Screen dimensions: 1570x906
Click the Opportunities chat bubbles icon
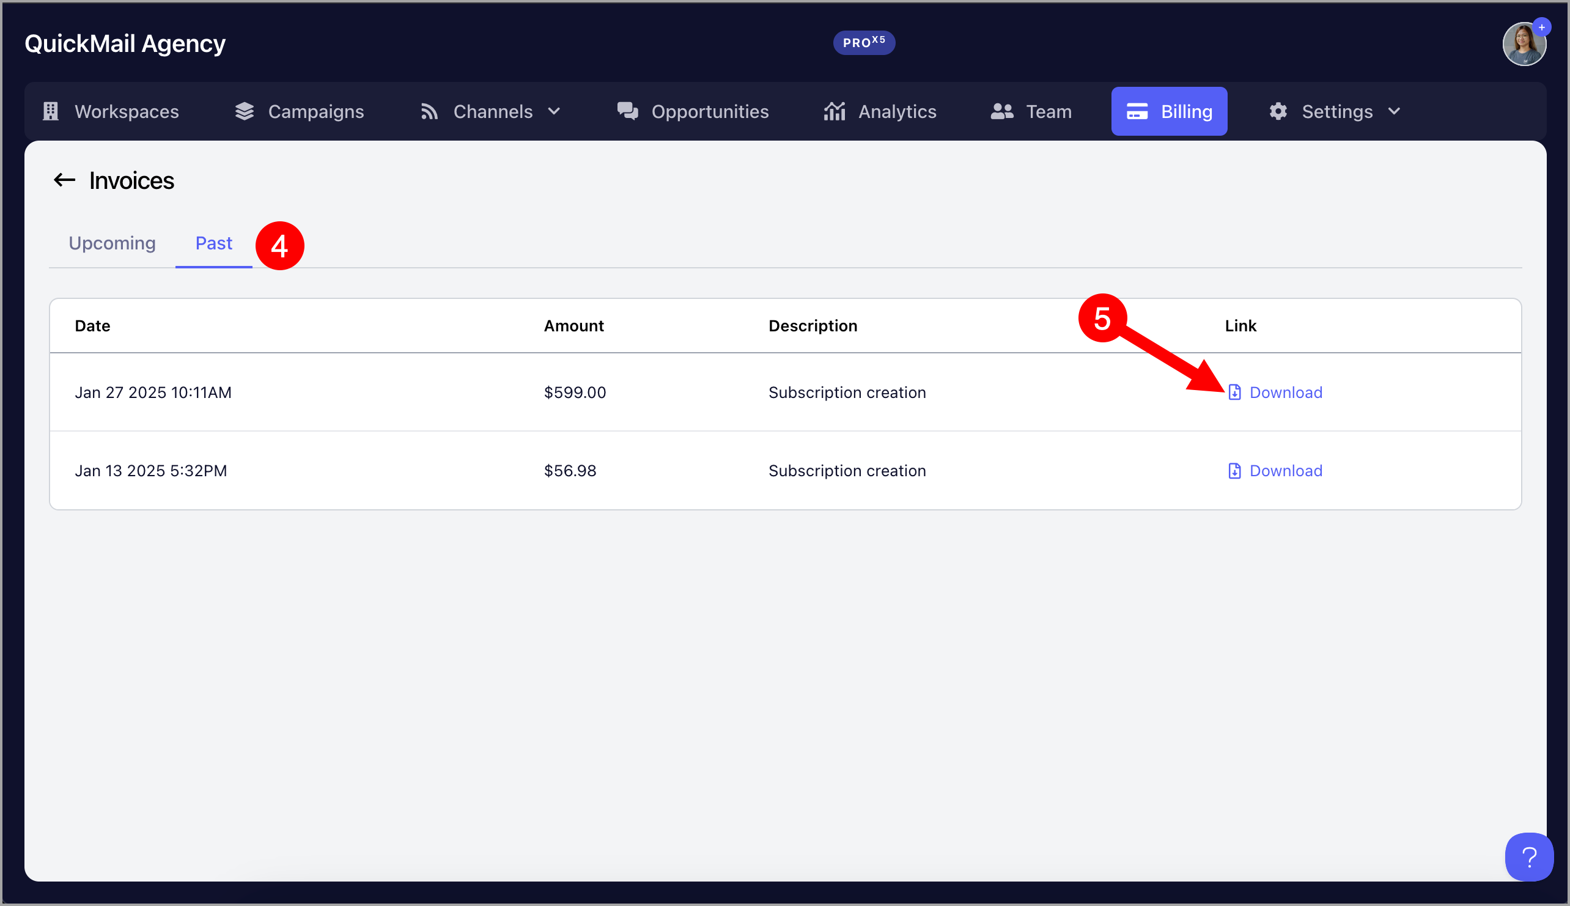pos(627,111)
